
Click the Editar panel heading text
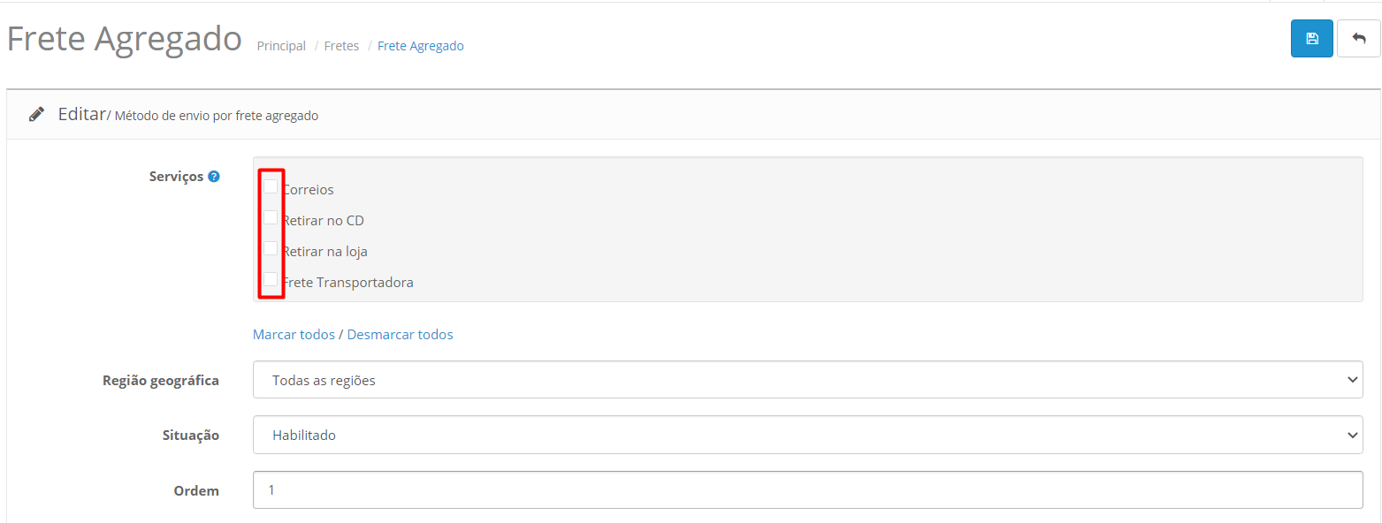tap(81, 114)
